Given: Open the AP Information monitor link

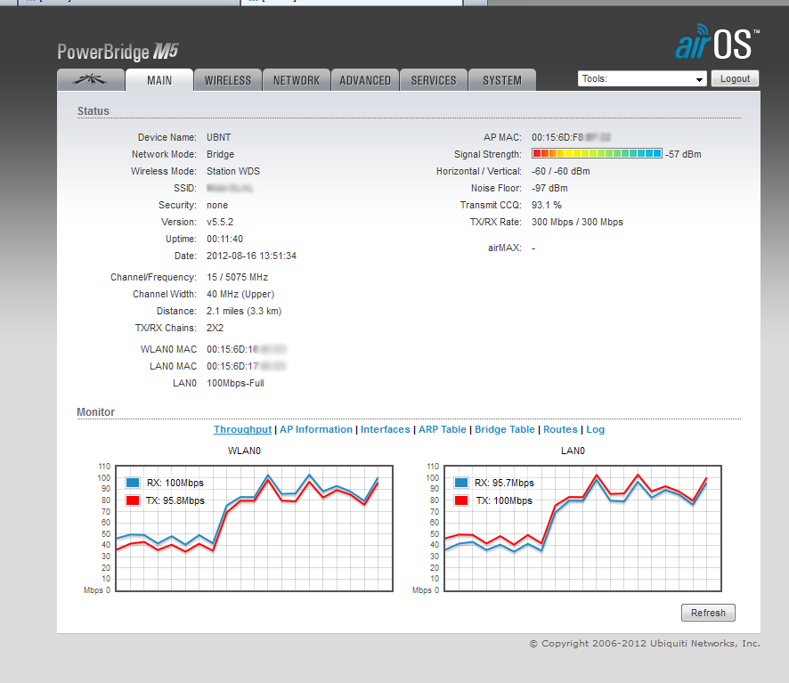Looking at the screenshot, I should [x=316, y=429].
